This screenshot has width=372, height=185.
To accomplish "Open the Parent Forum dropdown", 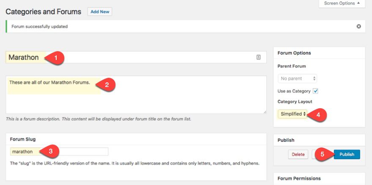I will click(x=297, y=79).
